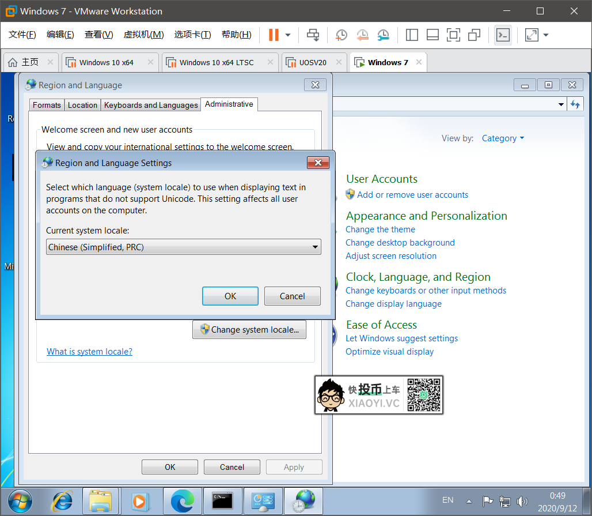Image resolution: width=592 pixels, height=516 pixels.
Task: Open the 虚拟机(M) menu
Action: coord(143,35)
